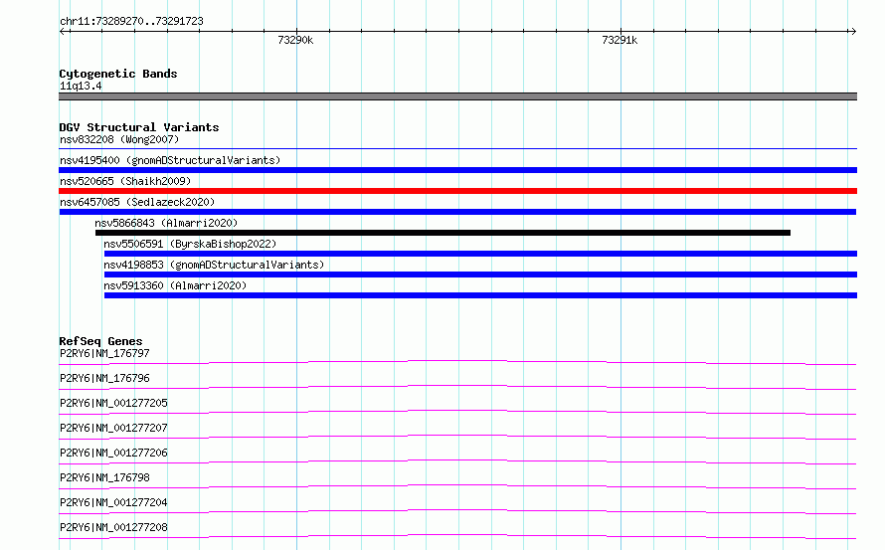Click the magenta line for P2RY6|NM_001277205
Image resolution: width=885 pixels, height=550 pixels.
[457, 412]
